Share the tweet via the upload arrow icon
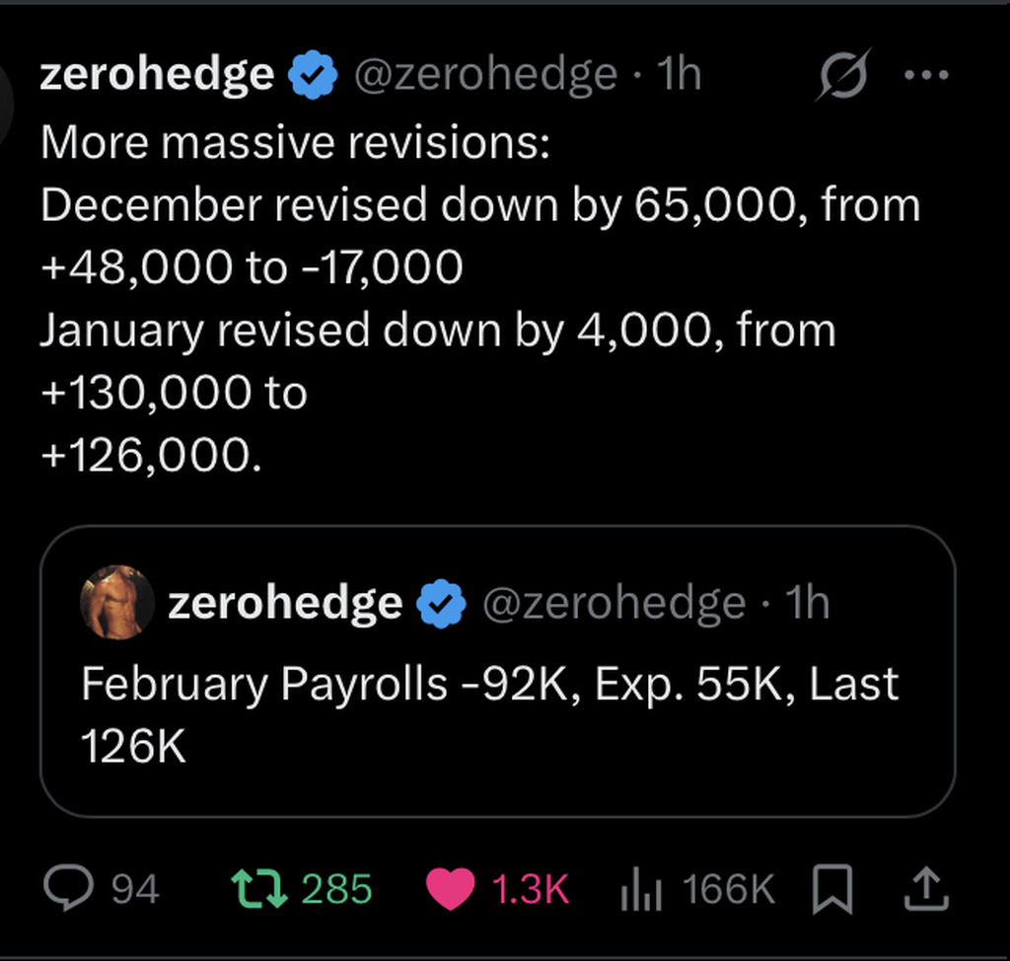Image resolution: width=1010 pixels, height=961 pixels. click(926, 889)
